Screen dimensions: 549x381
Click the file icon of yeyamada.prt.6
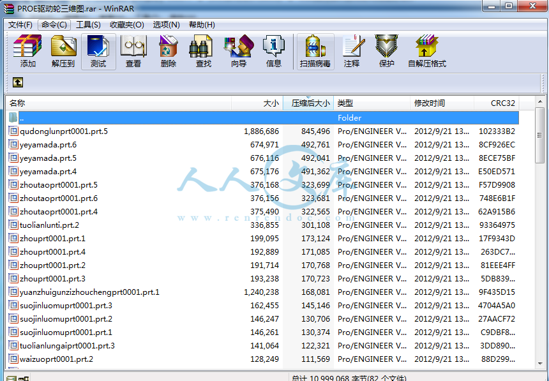click(x=13, y=145)
